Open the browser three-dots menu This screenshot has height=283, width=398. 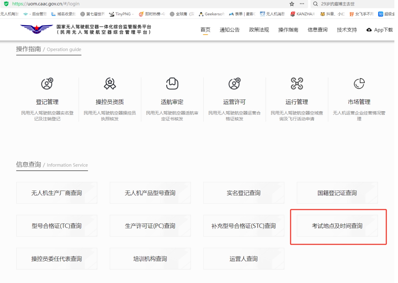click(302, 4)
